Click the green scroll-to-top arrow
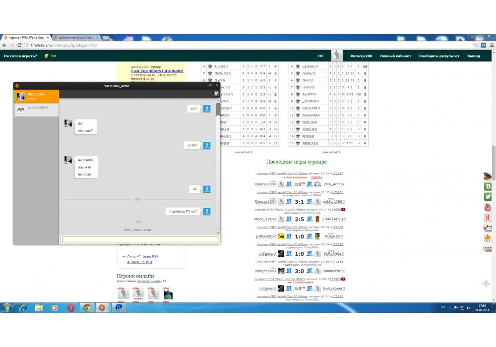The height and width of the screenshot is (347, 496). (486, 284)
